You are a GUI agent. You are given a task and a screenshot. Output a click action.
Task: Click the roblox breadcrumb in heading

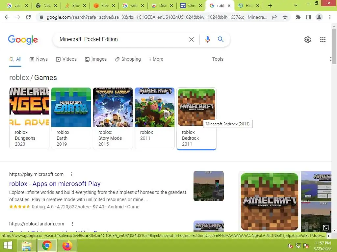point(19,77)
